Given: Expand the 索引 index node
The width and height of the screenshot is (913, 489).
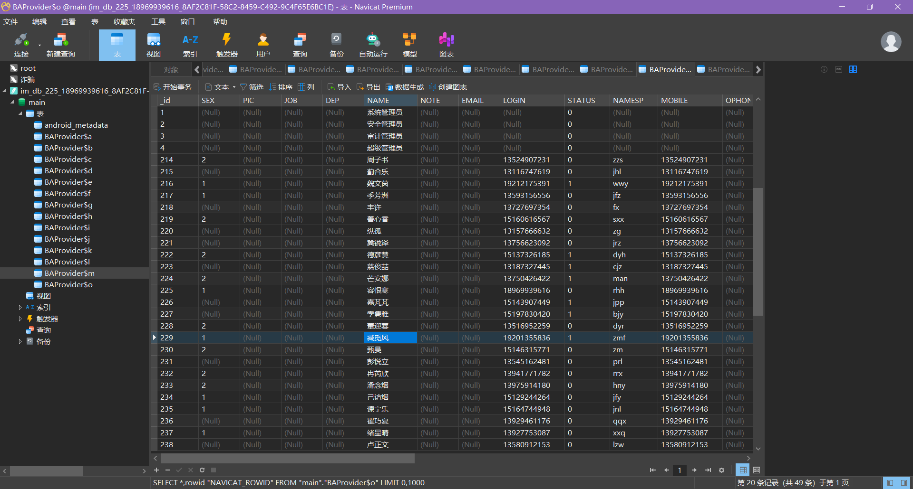Looking at the screenshot, I should click(20, 307).
